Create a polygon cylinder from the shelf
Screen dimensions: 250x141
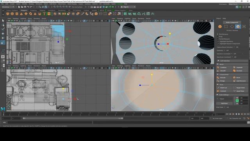pos(17,14)
